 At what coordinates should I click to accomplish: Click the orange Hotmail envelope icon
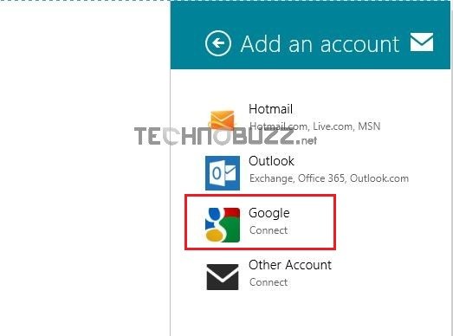[x=222, y=120]
